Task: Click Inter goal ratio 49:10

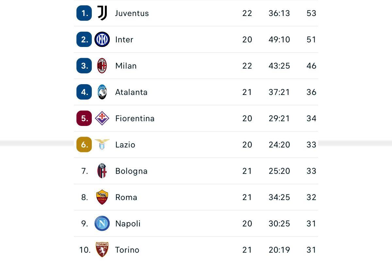Action: [x=279, y=39]
